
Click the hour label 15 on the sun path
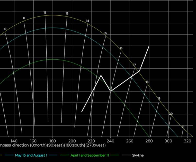point(106,33)
